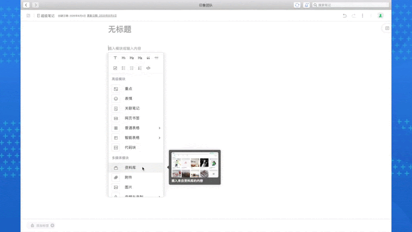Toggle the side panel icon at right edge
This screenshot has width=412, height=232.
[387, 28]
